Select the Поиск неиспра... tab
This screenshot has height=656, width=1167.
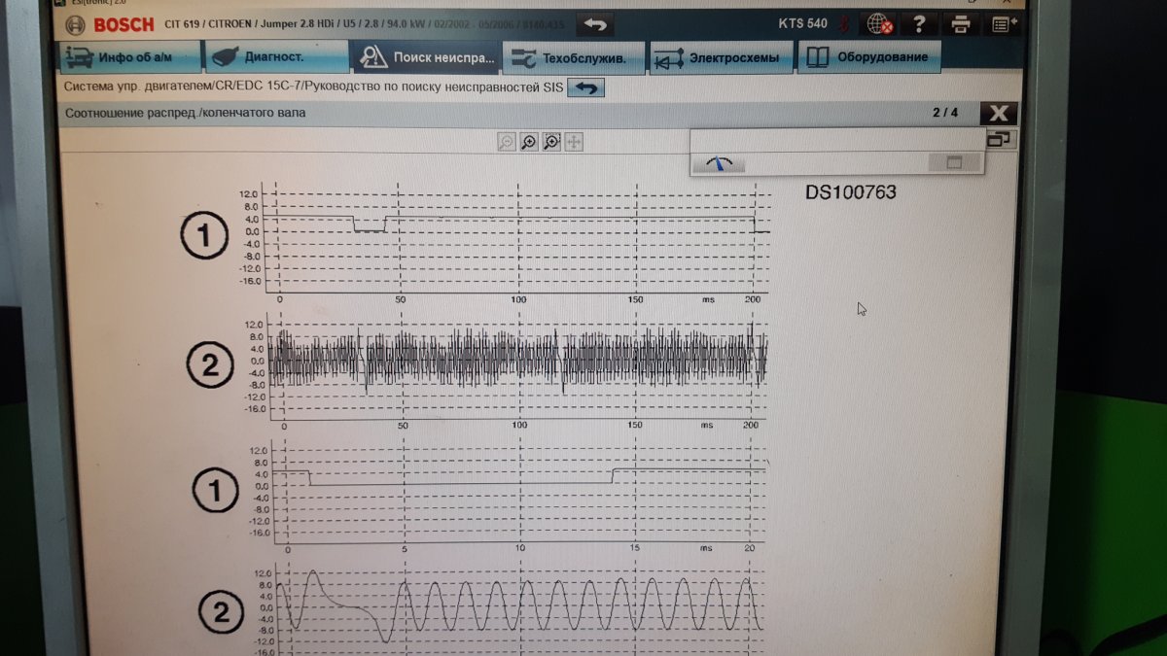click(x=427, y=57)
